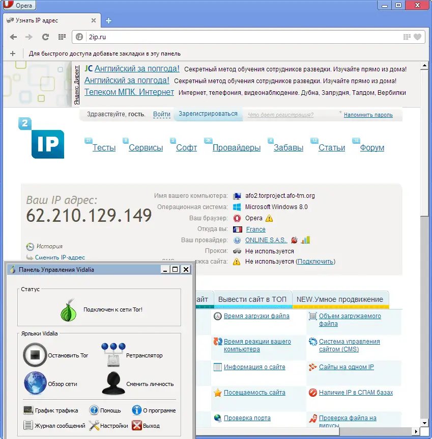Click the red bug icon next to ONLINE S.A.S.

coord(294,240)
